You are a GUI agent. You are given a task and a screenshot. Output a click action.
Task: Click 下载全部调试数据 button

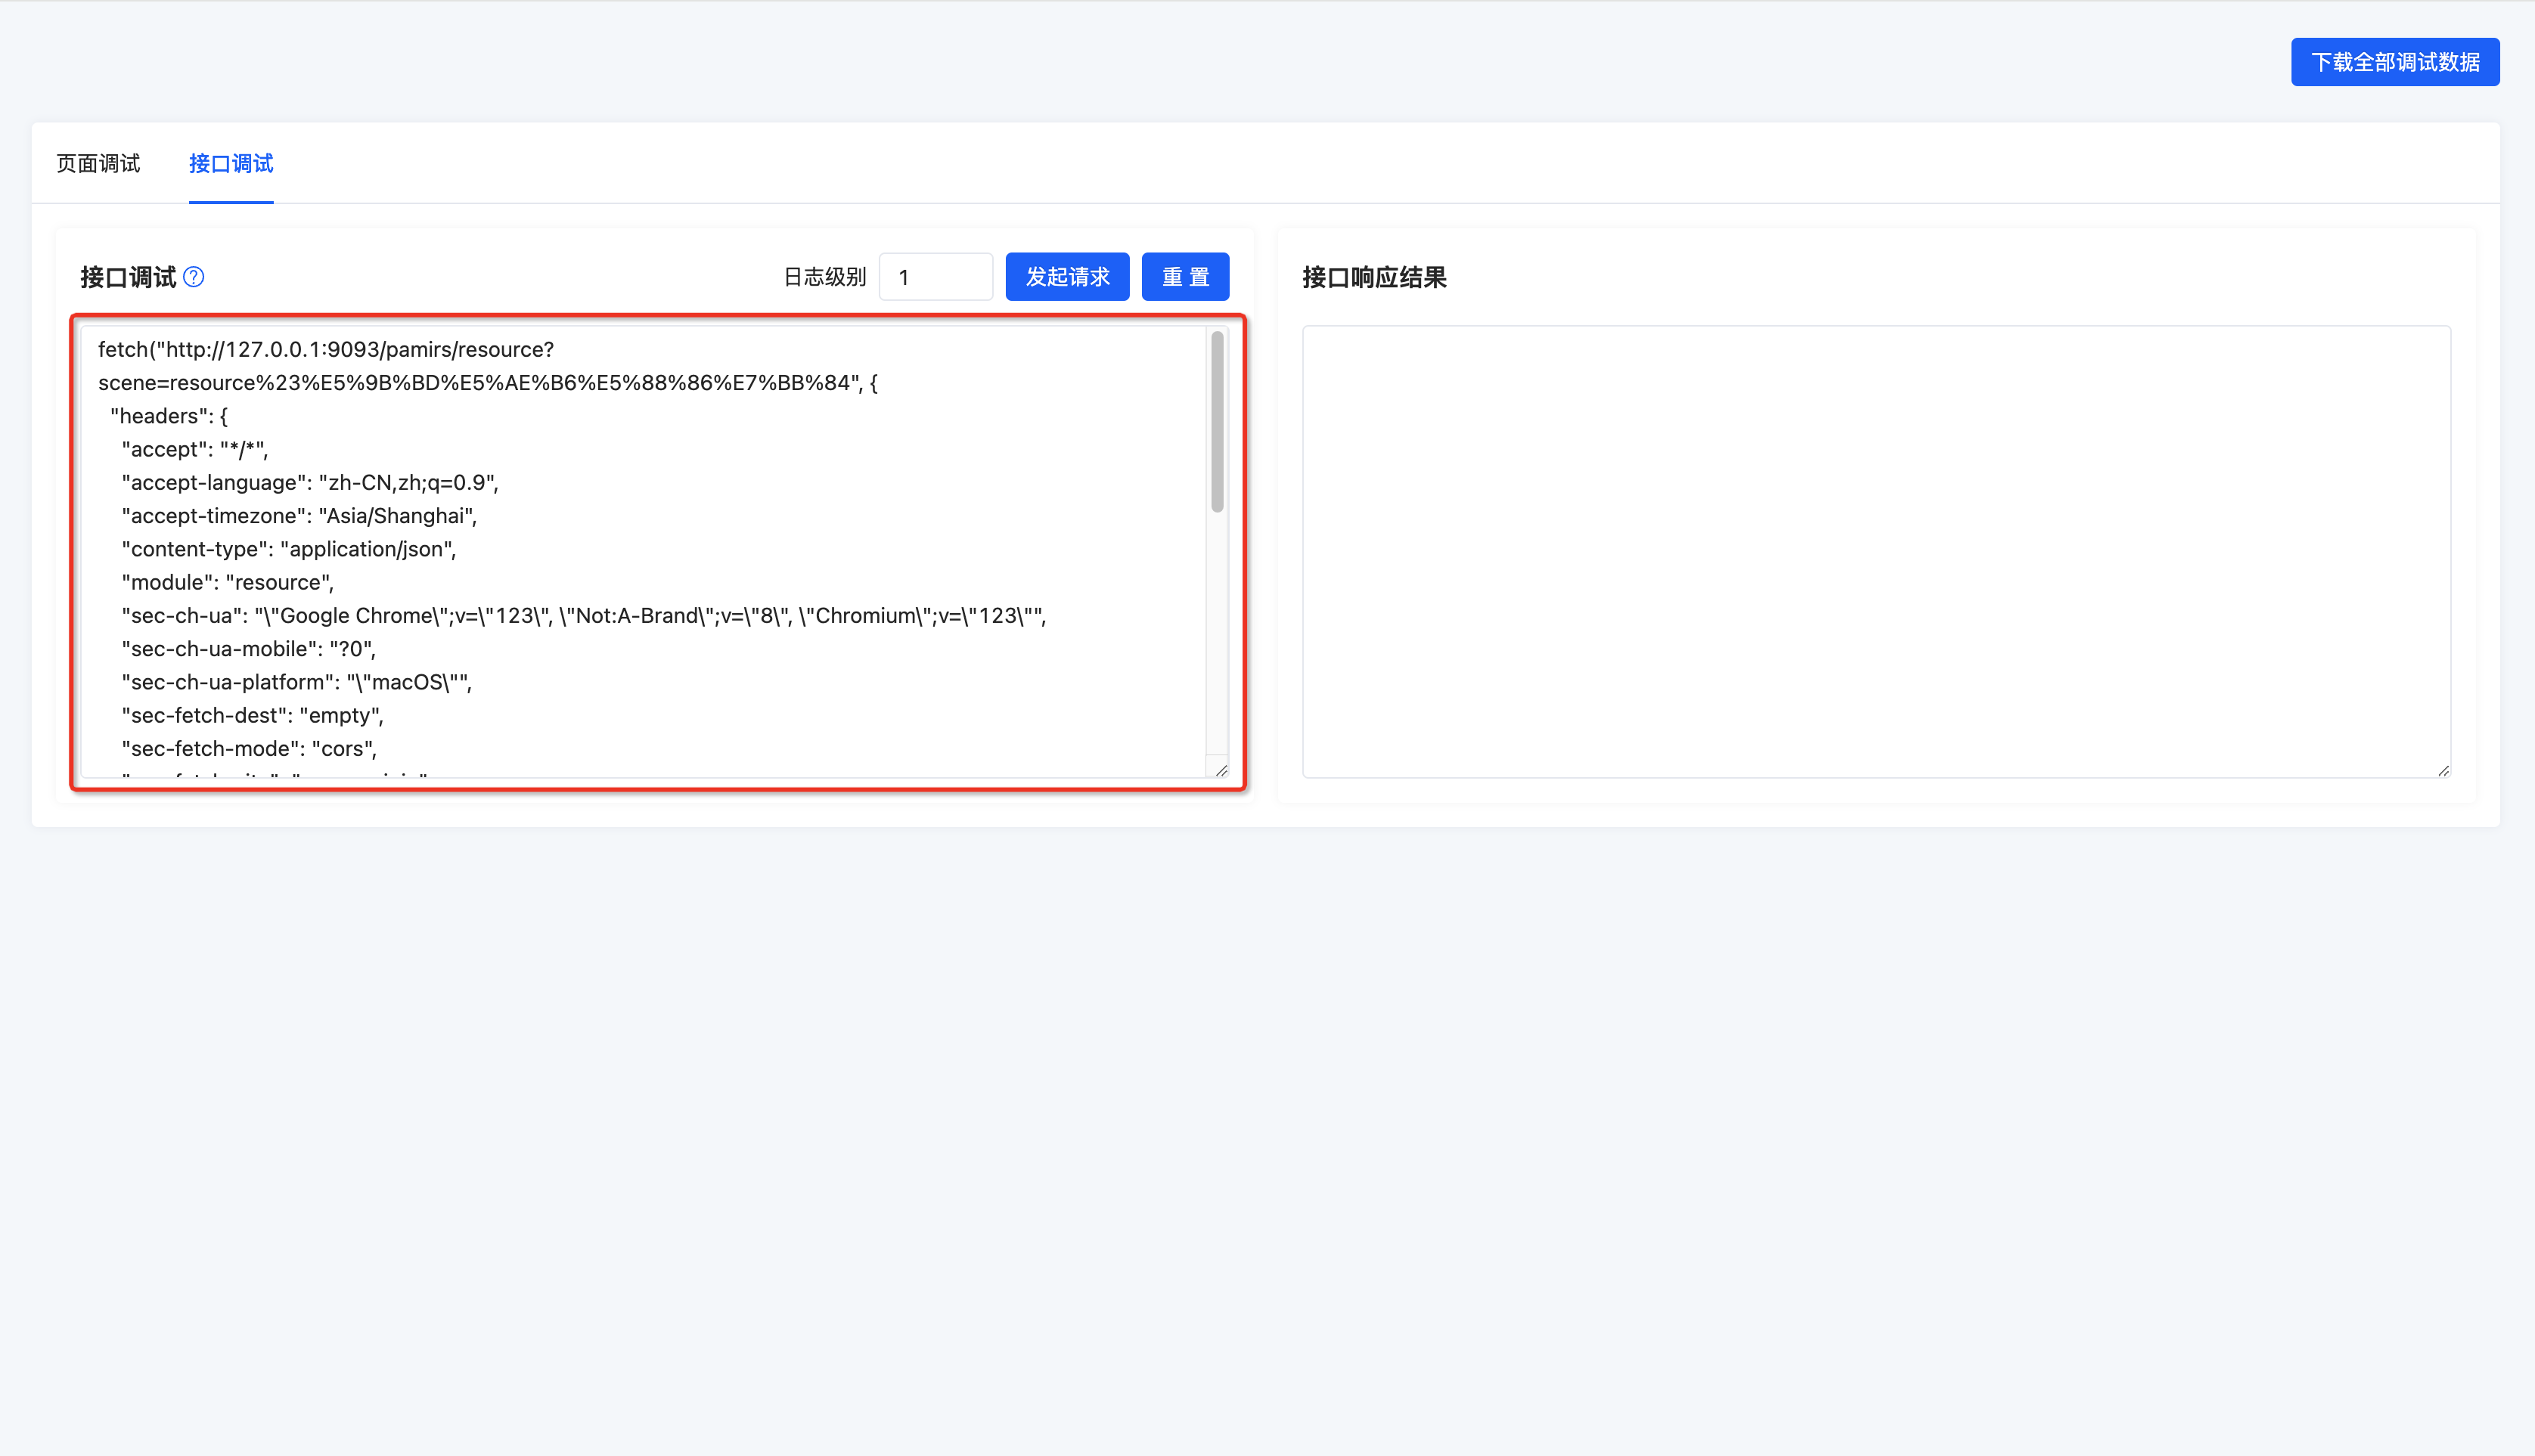point(2394,62)
